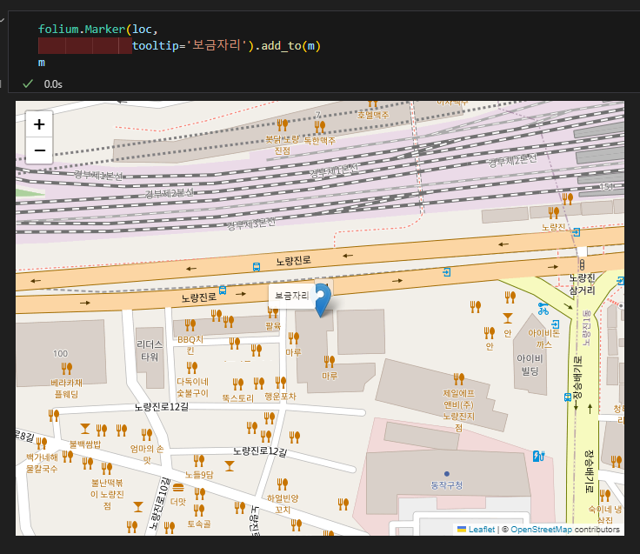Click the 보금자리 tooltip label
640x554 pixels.
[x=290, y=296]
